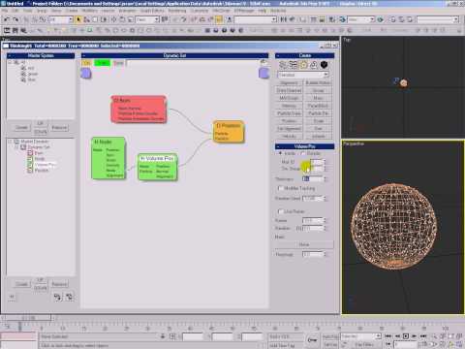The height and width of the screenshot is (349, 465).
Task: Click the Threshold spinner arrows
Action: click(x=325, y=254)
